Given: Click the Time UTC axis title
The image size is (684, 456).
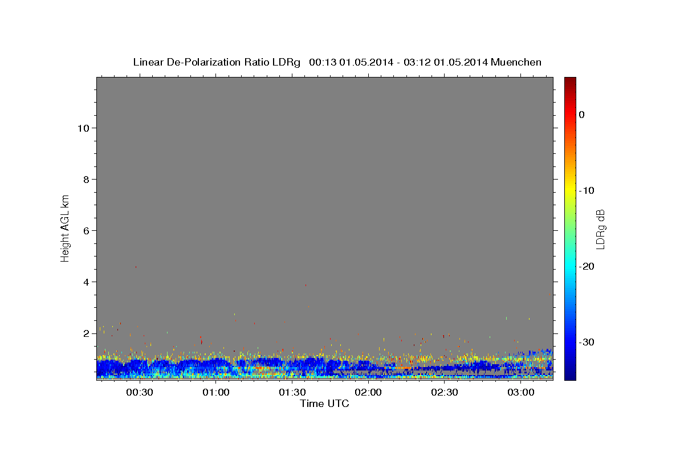Looking at the screenshot, I should pos(324,404).
